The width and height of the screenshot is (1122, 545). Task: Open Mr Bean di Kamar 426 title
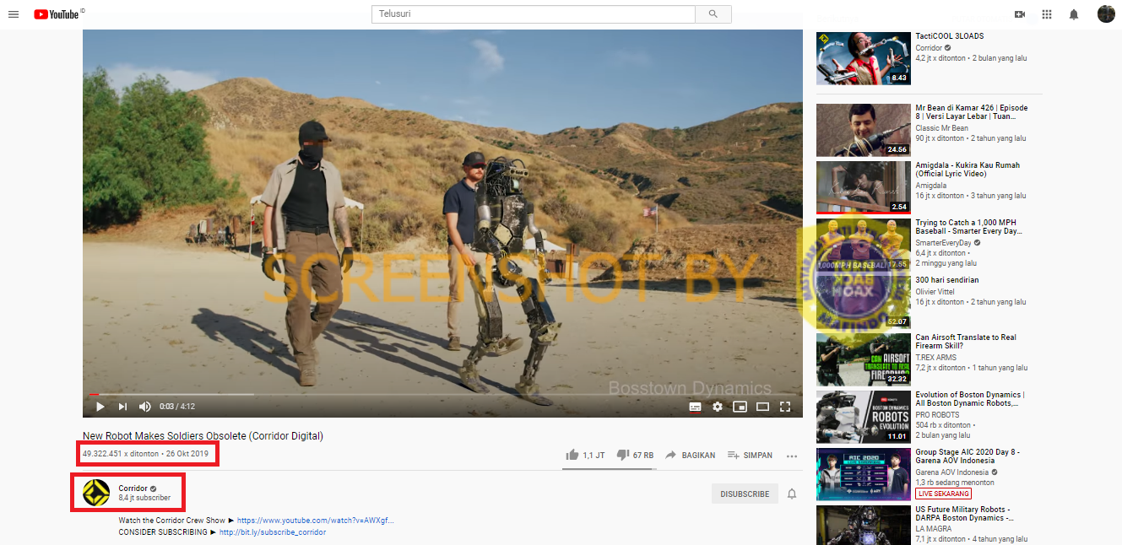[x=972, y=112]
